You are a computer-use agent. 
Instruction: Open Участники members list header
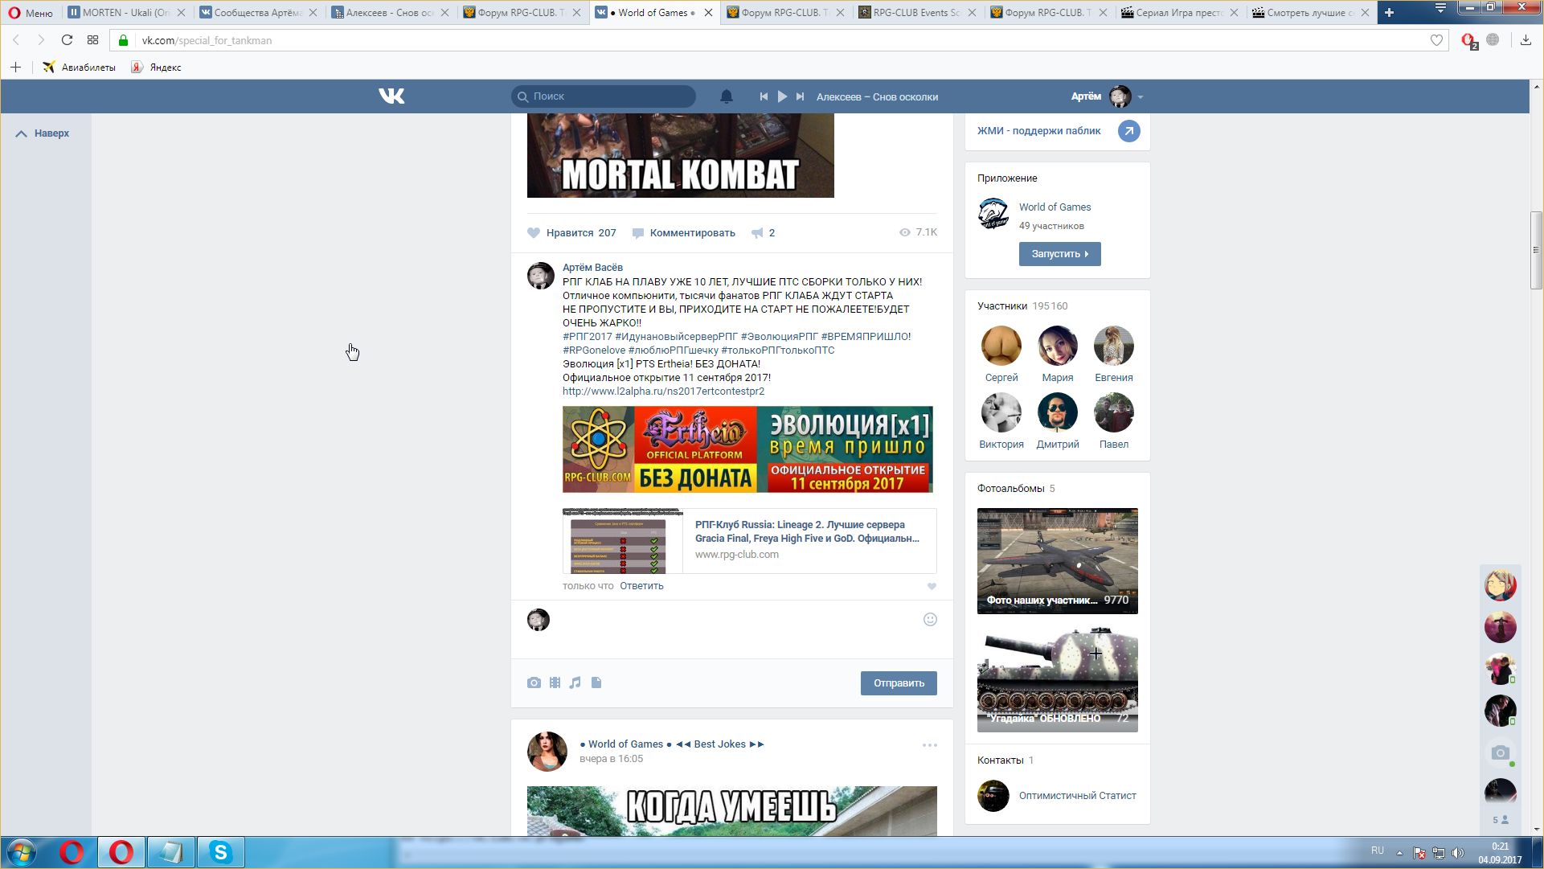[1022, 306]
